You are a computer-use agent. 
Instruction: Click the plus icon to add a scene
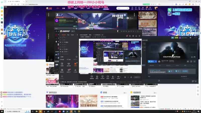77,35
